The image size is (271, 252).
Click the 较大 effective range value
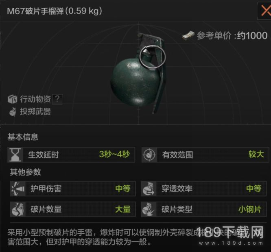tap(256, 154)
